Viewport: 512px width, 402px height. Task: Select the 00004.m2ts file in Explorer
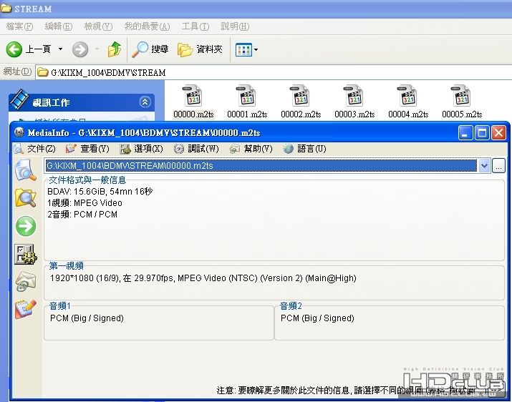coord(408,101)
